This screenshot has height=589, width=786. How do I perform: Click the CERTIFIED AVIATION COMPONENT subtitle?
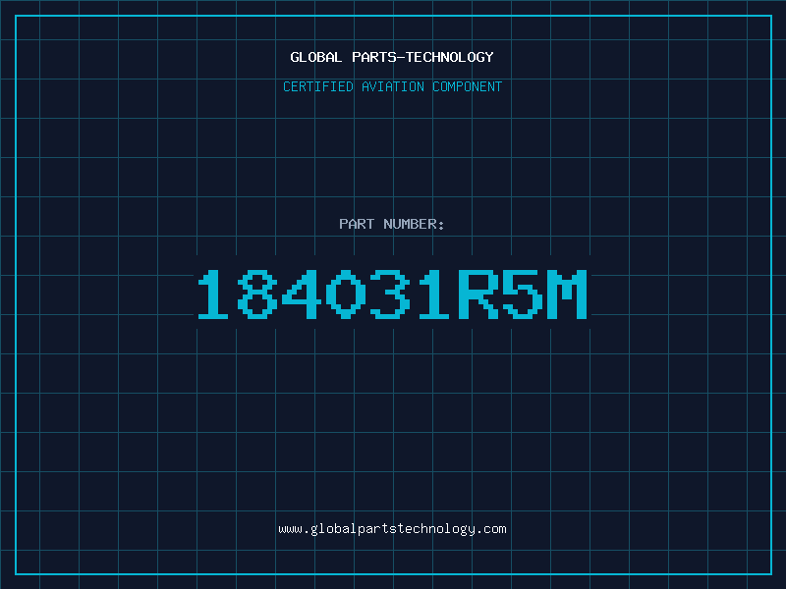(x=392, y=86)
